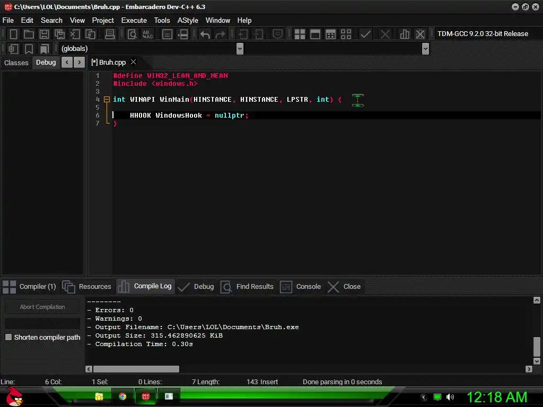Click the compile log scroll up arrow
The image size is (543, 407).
pos(537,300)
